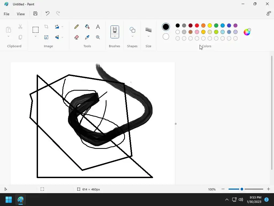This screenshot has height=206, width=274.
Task: Expand the Selection options dropdown
Action: point(36,36)
